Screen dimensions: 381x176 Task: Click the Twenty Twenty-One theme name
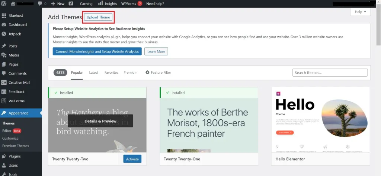pos(182,159)
